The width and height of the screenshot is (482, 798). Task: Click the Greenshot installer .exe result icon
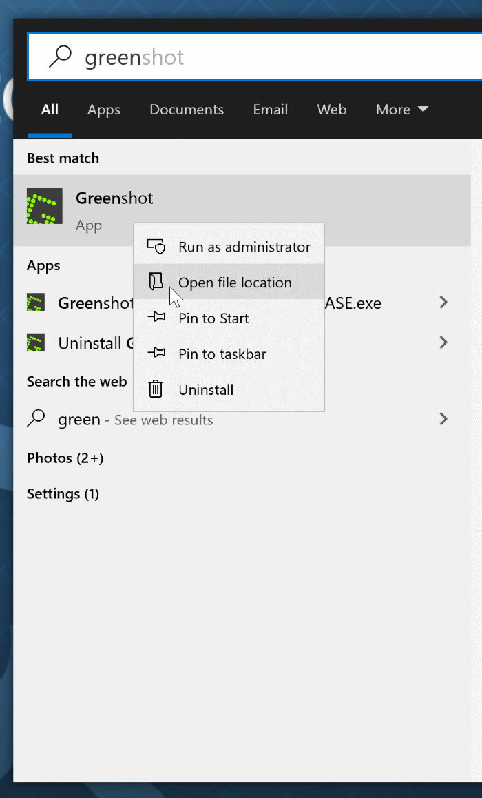pos(36,303)
